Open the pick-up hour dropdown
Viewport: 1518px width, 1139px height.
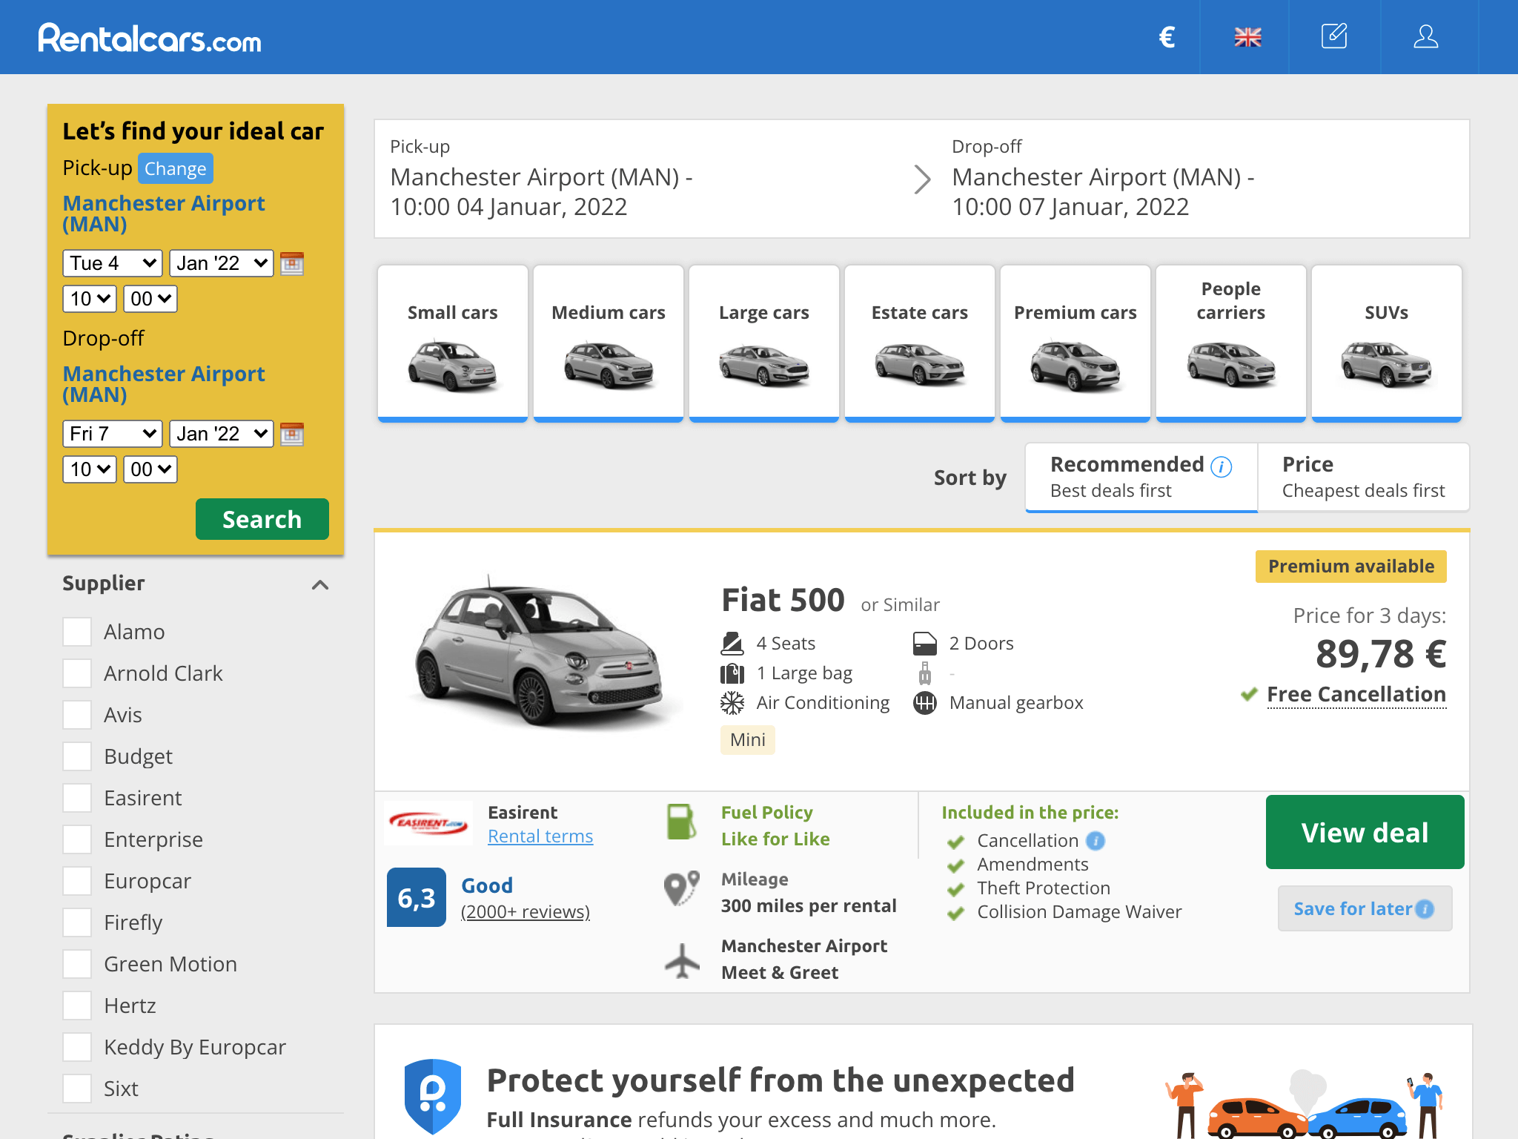pyautogui.click(x=90, y=299)
